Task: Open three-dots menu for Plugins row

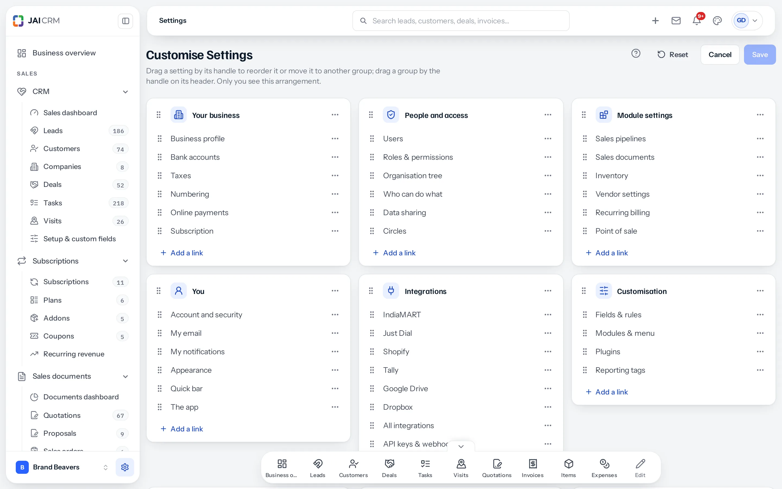Action: (x=760, y=352)
